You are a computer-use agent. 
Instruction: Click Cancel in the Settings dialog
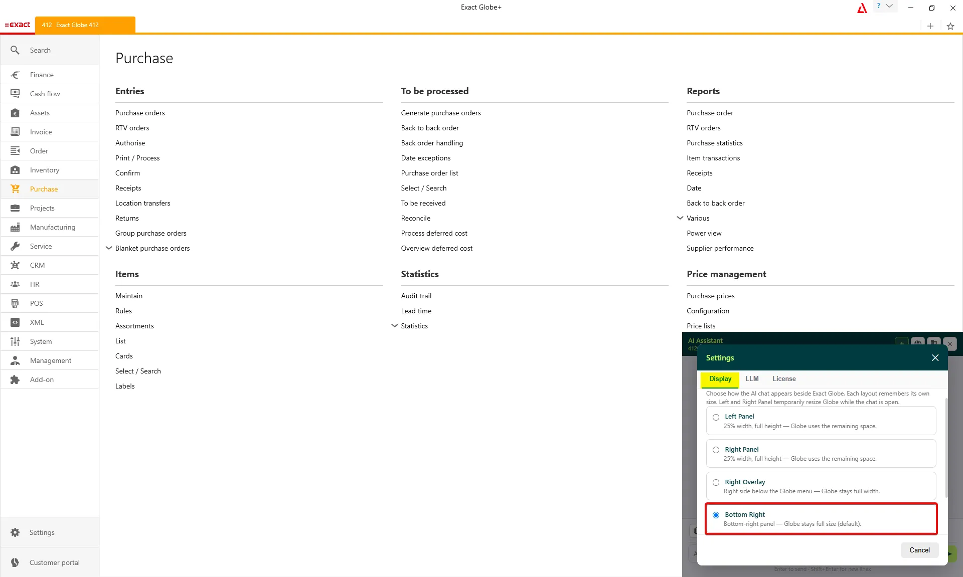[x=919, y=550]
